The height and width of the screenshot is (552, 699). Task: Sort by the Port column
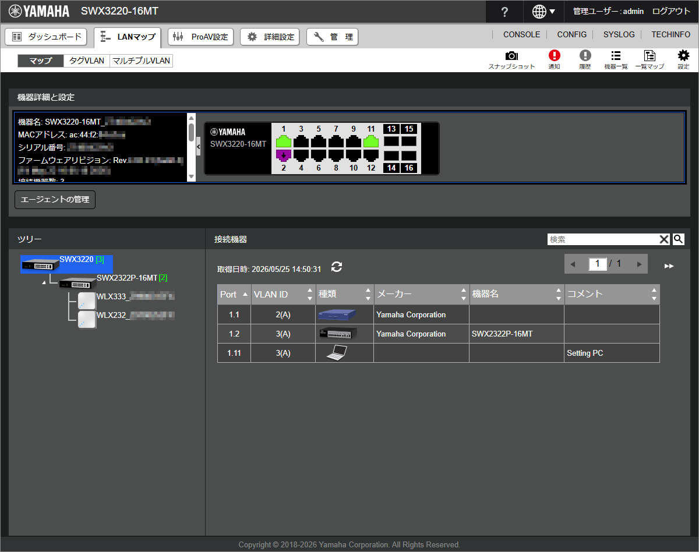click(x=234, y=295)
